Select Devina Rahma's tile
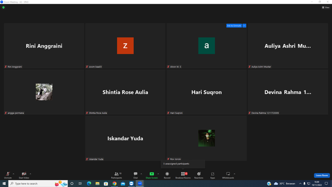Screen dimensions: 332x187 (288, 92)
